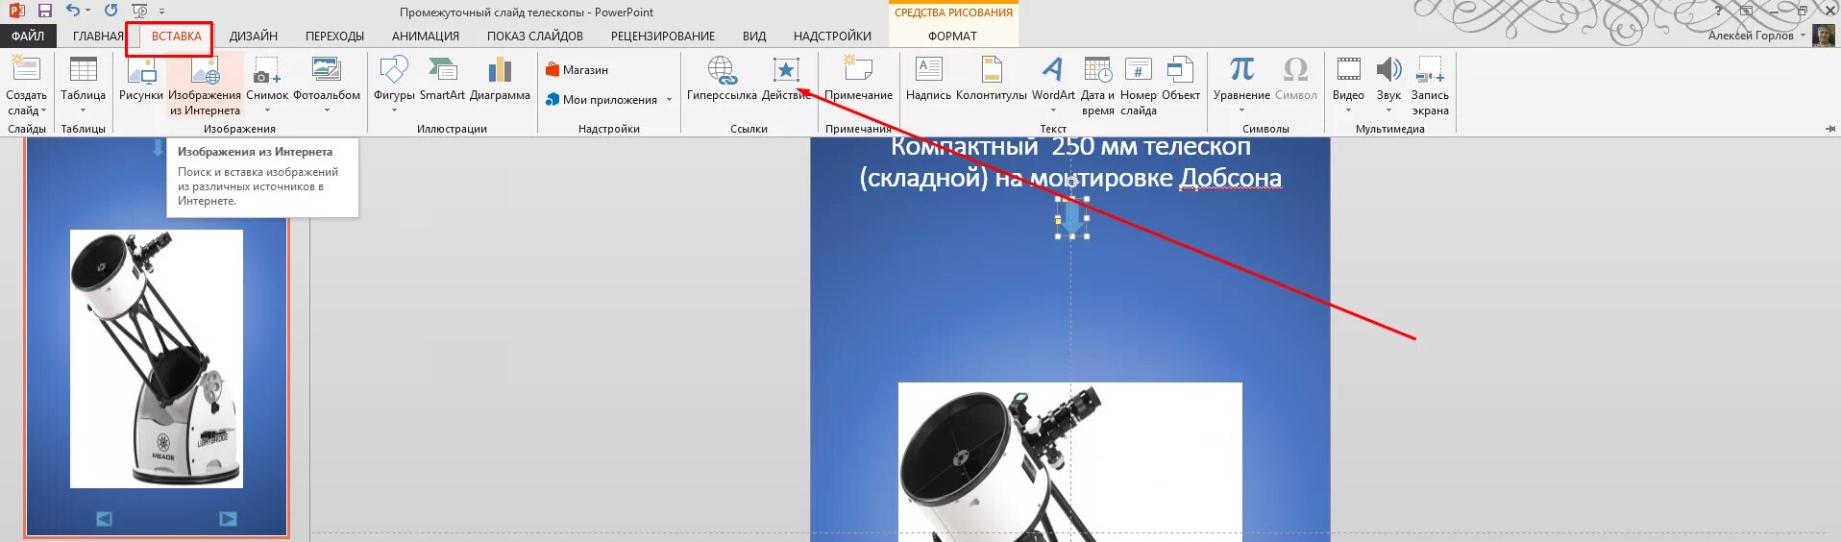The height and width of the screenshot is (542, 1841).
Task: Click Изображения из Интернета button
Action: pos(205,85)
